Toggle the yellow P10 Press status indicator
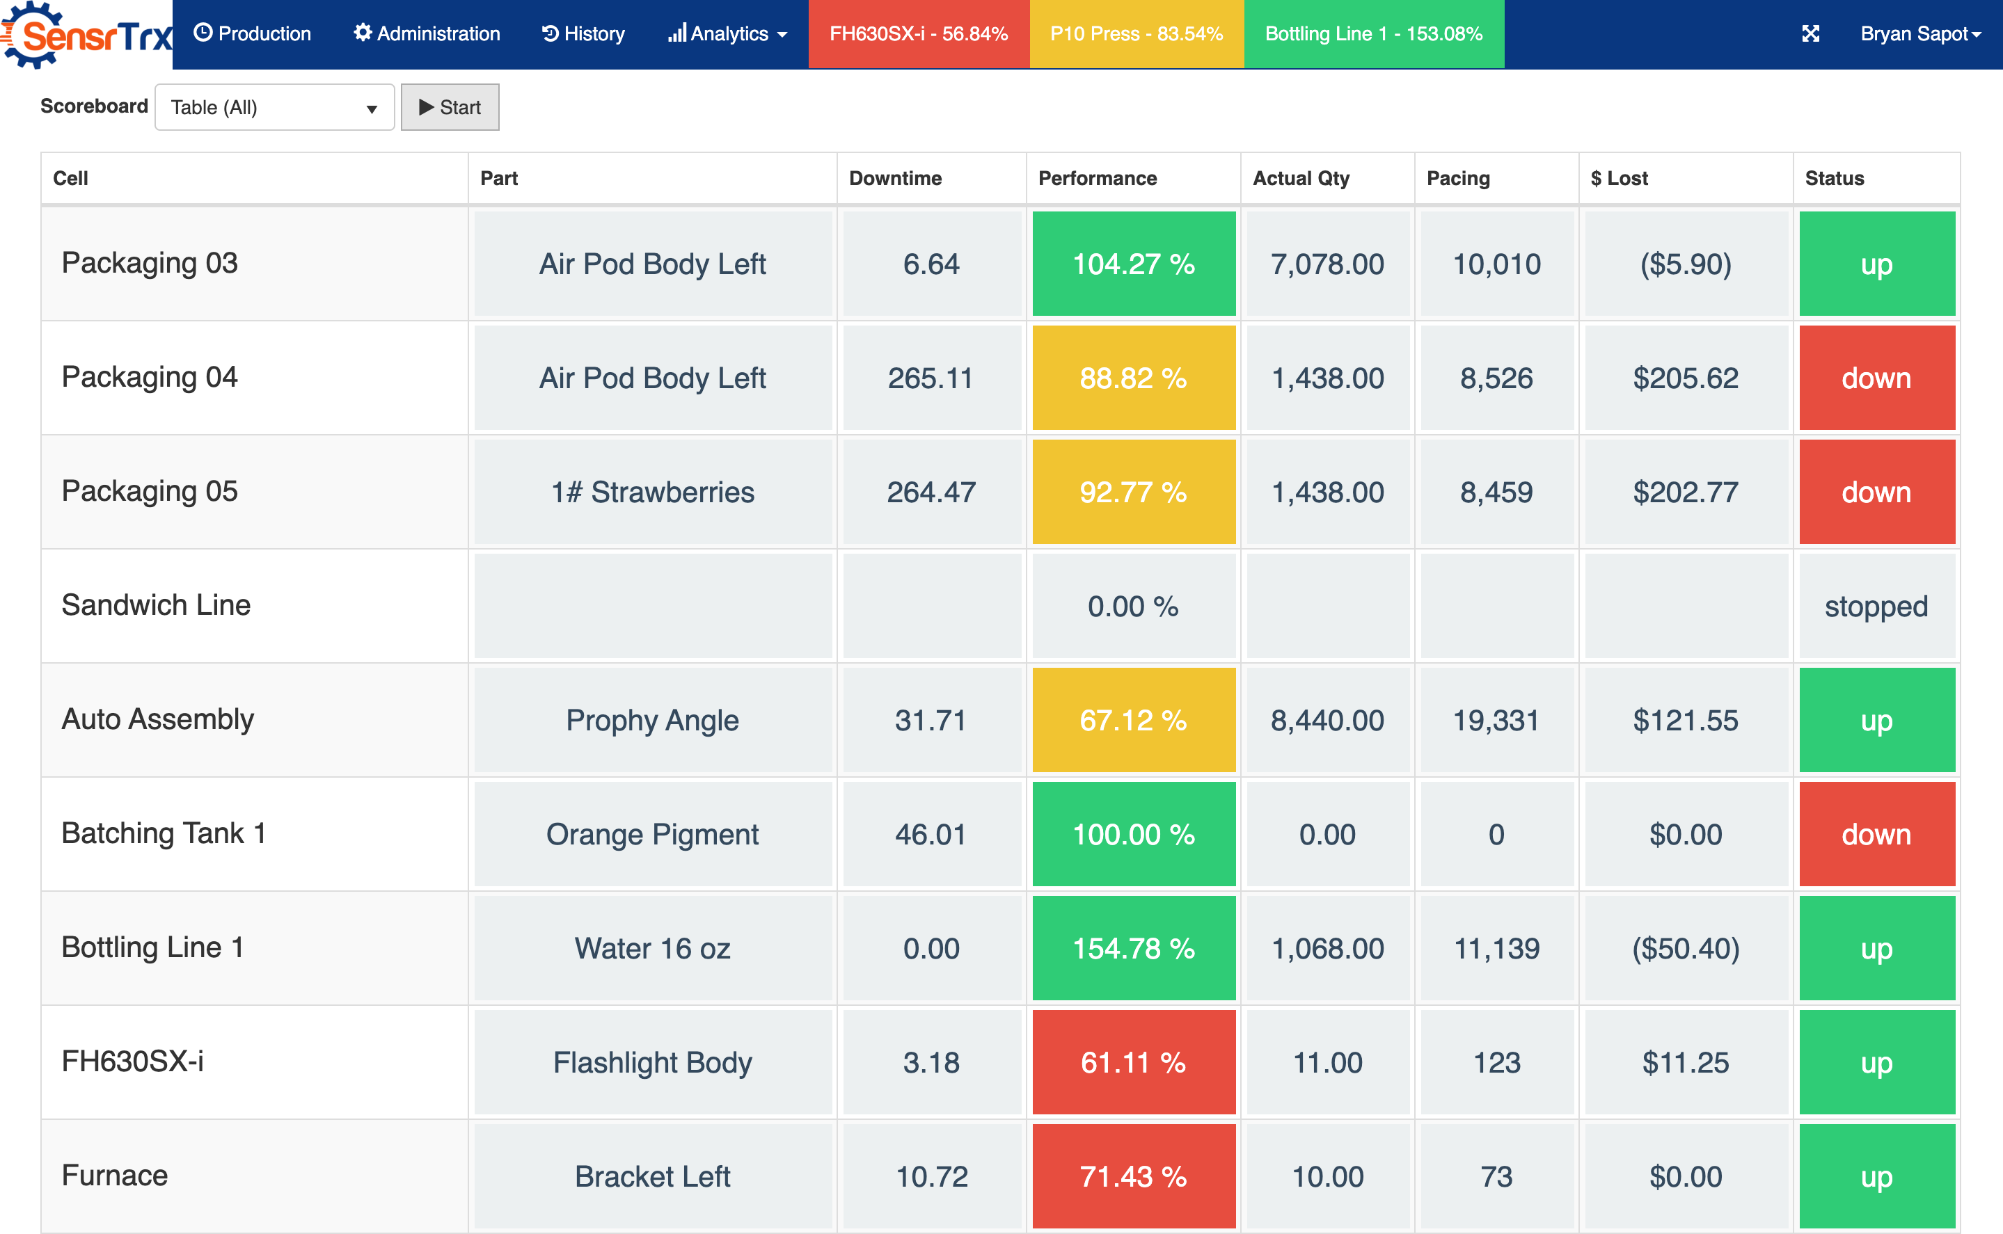 coord(1135,33)
